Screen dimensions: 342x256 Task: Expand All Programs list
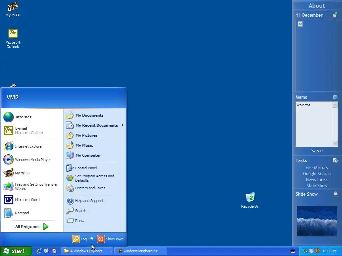(x=32, y=227)
